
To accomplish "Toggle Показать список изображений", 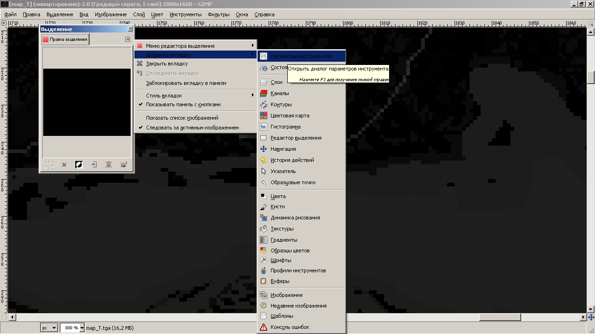I will pos(196,118).
